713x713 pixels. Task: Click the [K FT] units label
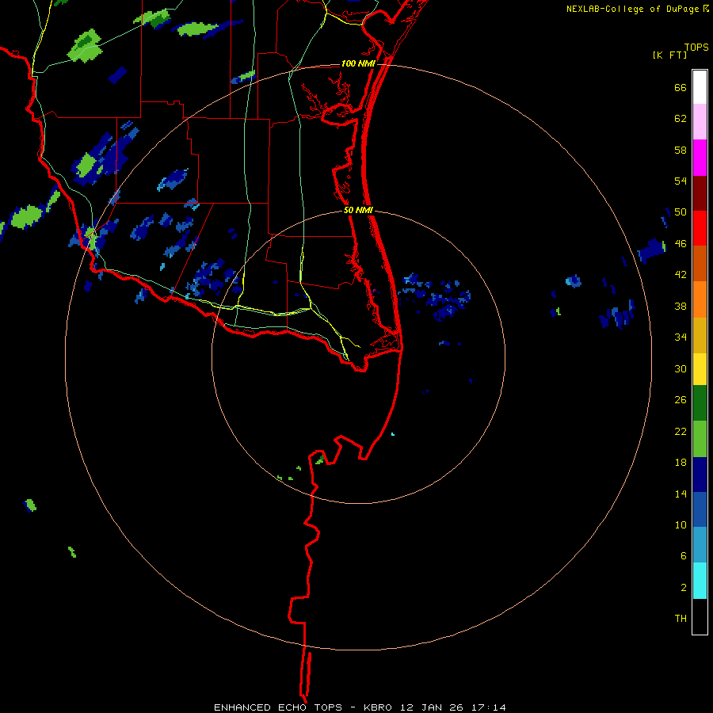coord(670,55)
